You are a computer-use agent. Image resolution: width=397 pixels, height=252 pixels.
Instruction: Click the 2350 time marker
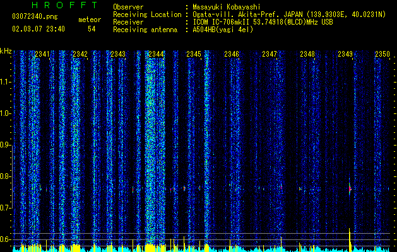tap(382, 54)
